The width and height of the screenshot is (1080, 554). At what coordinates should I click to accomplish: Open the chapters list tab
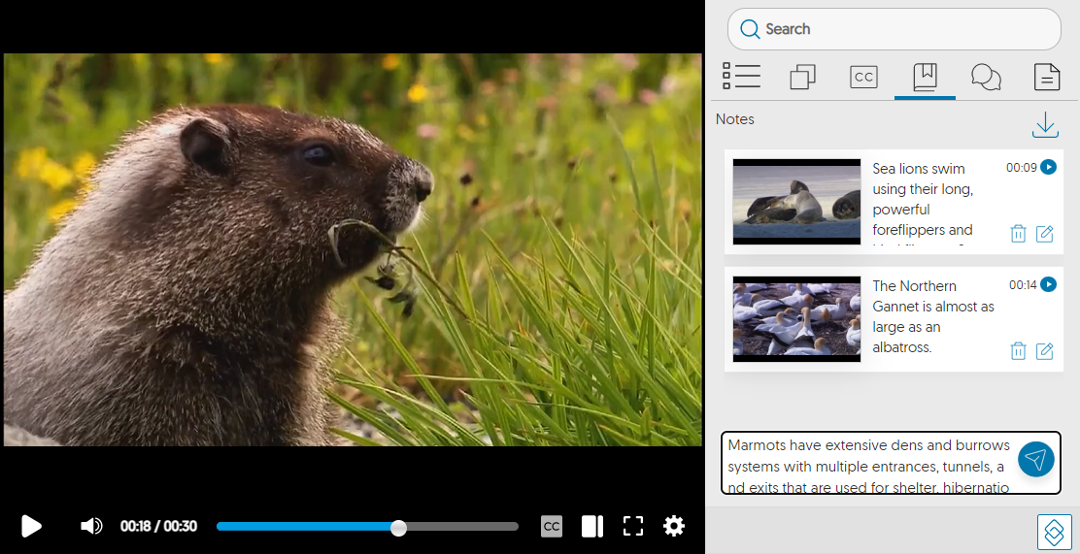coord(741,76)
